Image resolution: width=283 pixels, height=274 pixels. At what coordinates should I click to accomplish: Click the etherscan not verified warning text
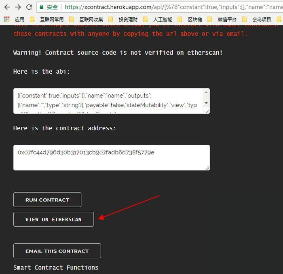click(118, 53)
